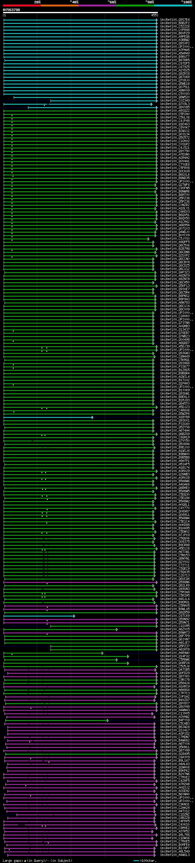Select the UniRef100_C0P848 label
This screenshot has width=195, height=863.
(175, 30)
